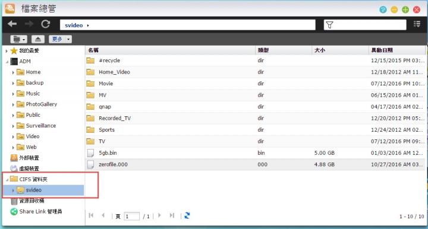Go forward with the right arrow button
This screenshot has width=428, height=229.
[x=29, y=24]
